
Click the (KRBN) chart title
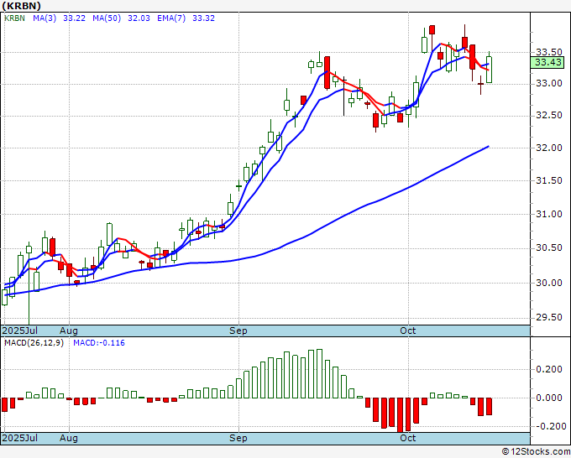pos(21,6)
